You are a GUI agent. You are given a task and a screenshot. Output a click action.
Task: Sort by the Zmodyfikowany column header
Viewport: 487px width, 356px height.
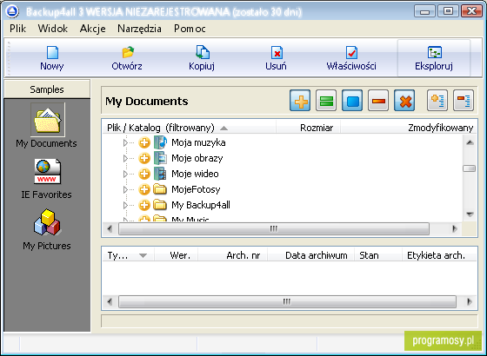click(409, 128)
